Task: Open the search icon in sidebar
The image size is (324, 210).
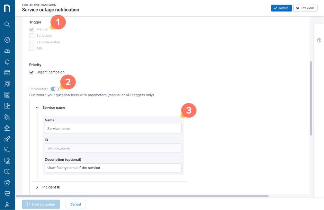Action: [x=7, y=24]
